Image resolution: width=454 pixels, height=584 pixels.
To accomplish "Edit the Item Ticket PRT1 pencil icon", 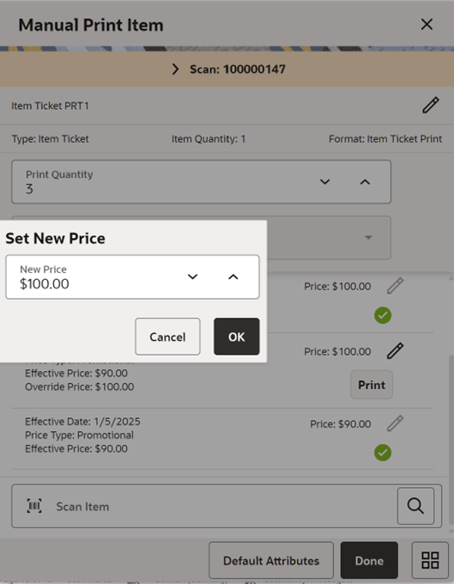I will pyautogui.click(x=431, y=105).
